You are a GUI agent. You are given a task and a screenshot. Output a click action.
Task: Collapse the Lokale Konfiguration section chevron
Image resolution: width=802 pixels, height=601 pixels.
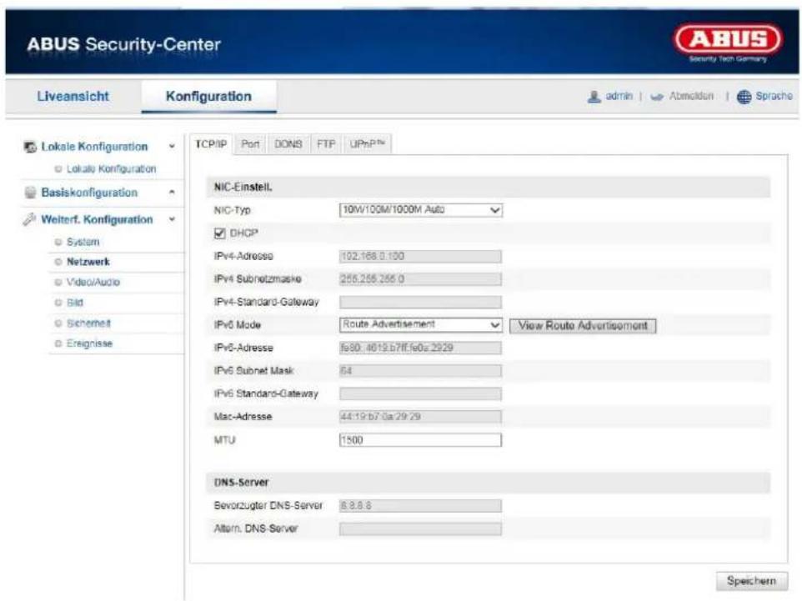click(172, 147)
